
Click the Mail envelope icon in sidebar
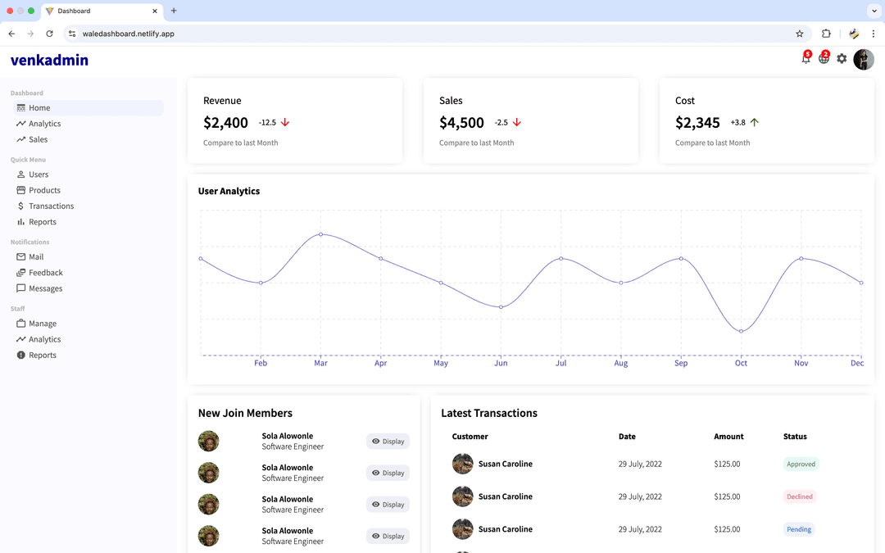21,257
